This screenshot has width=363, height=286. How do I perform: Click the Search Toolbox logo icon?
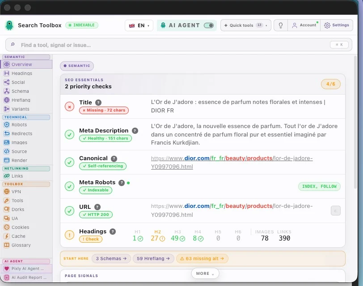9,25
